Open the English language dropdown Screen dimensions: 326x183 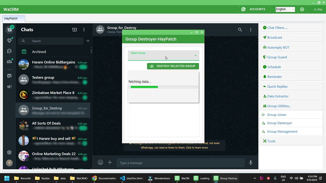[x=285, y=9]
